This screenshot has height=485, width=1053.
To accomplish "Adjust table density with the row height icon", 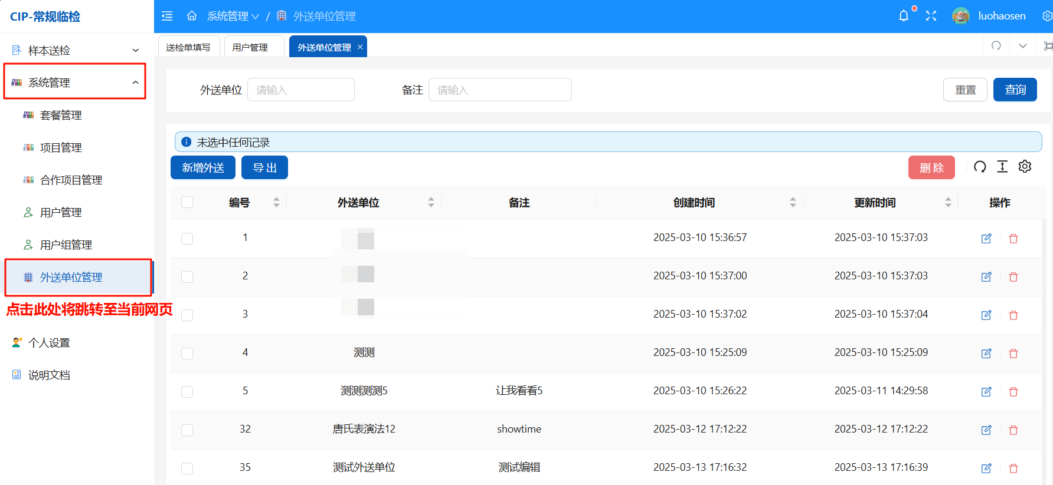I will click(1002, 167).
